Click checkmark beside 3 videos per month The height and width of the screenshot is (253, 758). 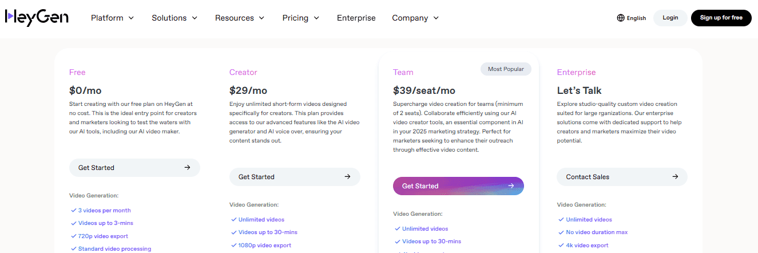(x=73, y=211)
